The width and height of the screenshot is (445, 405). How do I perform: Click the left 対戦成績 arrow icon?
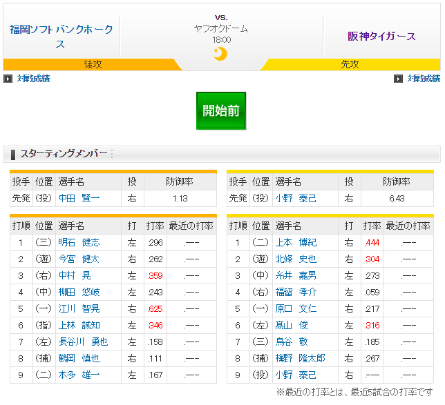click(8, 79)
